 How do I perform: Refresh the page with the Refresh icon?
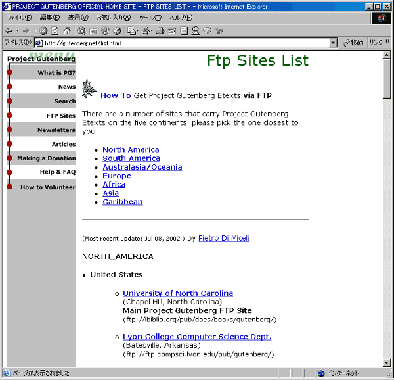[55, 31]
